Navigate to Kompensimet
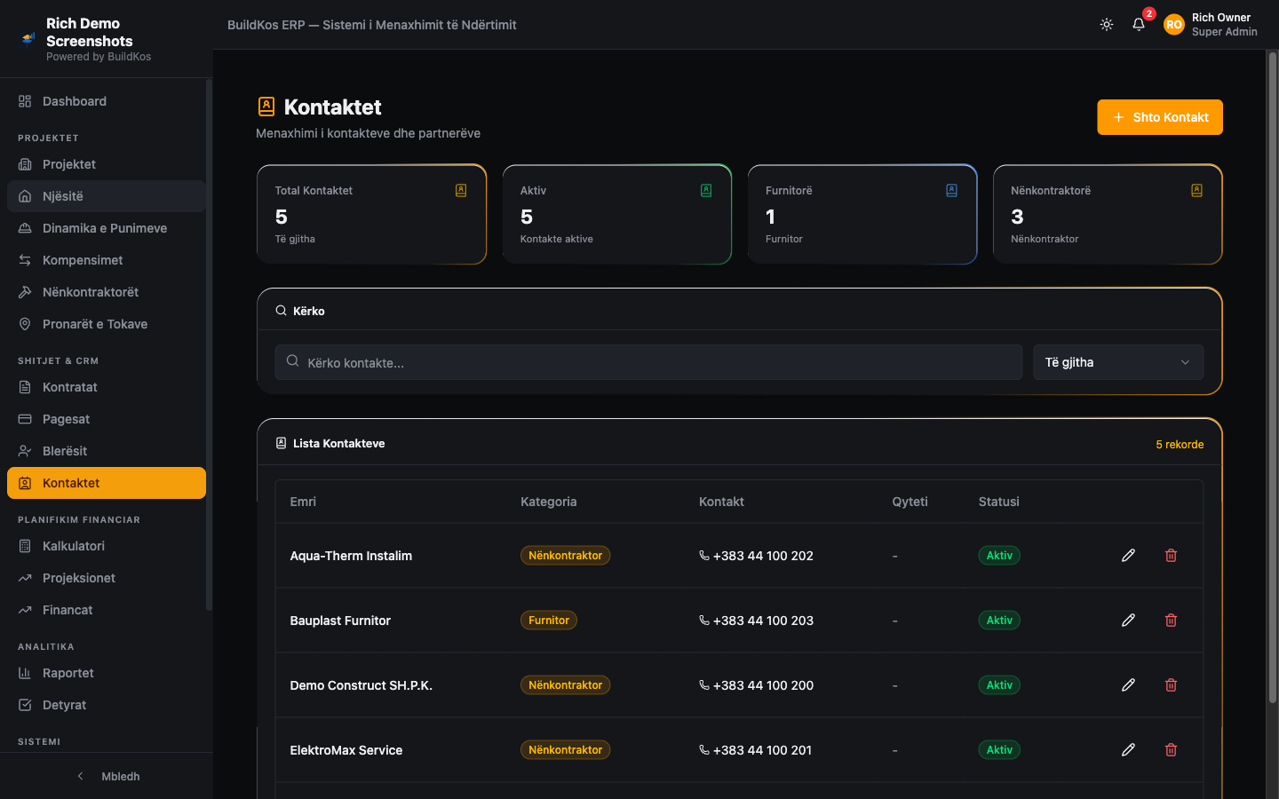 pyautogui.click(x=107, y=260)
